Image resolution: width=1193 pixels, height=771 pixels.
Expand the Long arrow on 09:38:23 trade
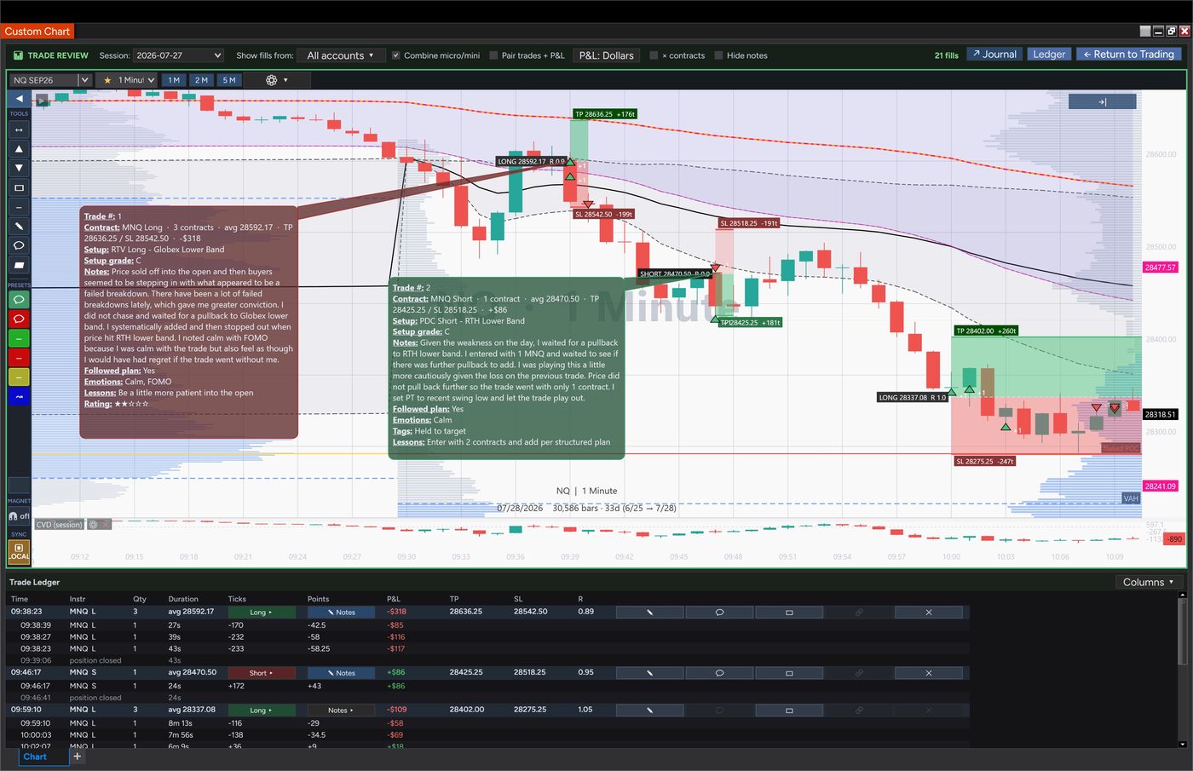click(262, 613)
